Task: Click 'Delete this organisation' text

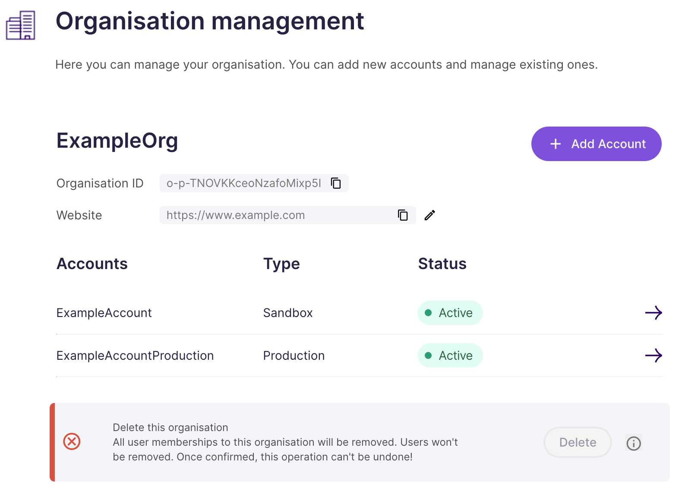Action: click(x=170, y=427)
